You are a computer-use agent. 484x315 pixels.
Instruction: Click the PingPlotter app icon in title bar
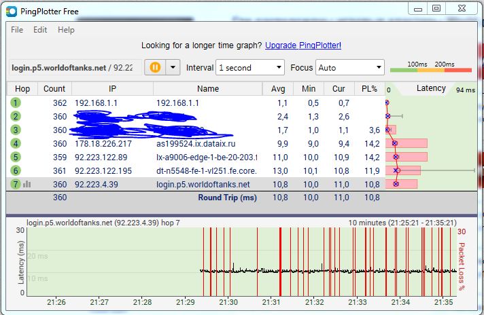[x=12, y=9]
